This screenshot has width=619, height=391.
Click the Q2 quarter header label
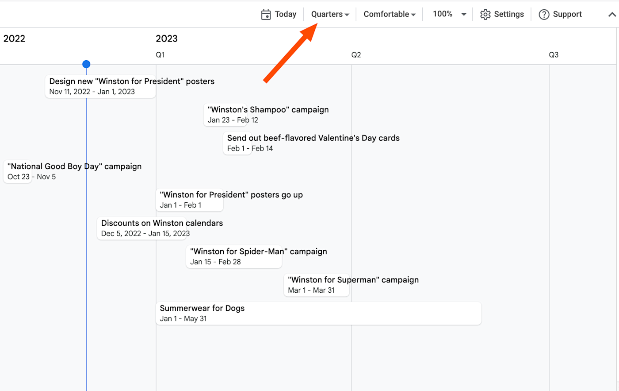(356, 55)
